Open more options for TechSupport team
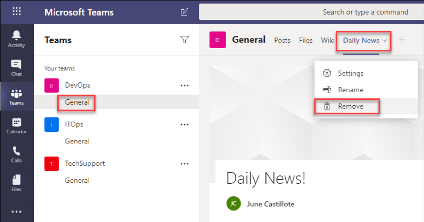Screen dimensions: 424x222 (x=185, y=164)
